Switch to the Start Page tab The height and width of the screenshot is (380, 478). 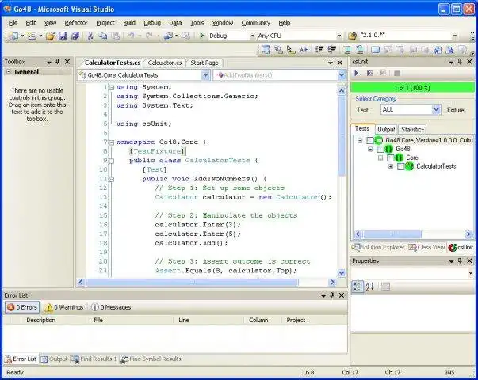(205, 63)
